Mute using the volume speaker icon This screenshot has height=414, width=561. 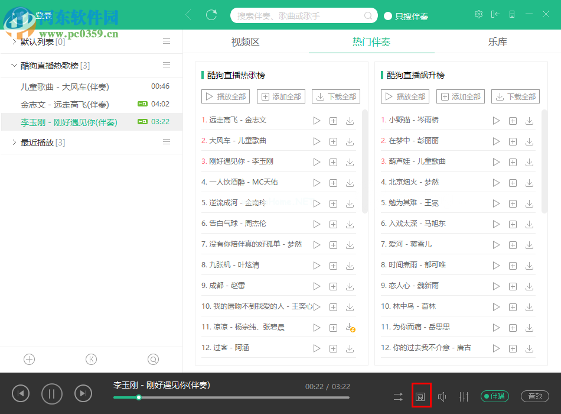tap(442, 396)
